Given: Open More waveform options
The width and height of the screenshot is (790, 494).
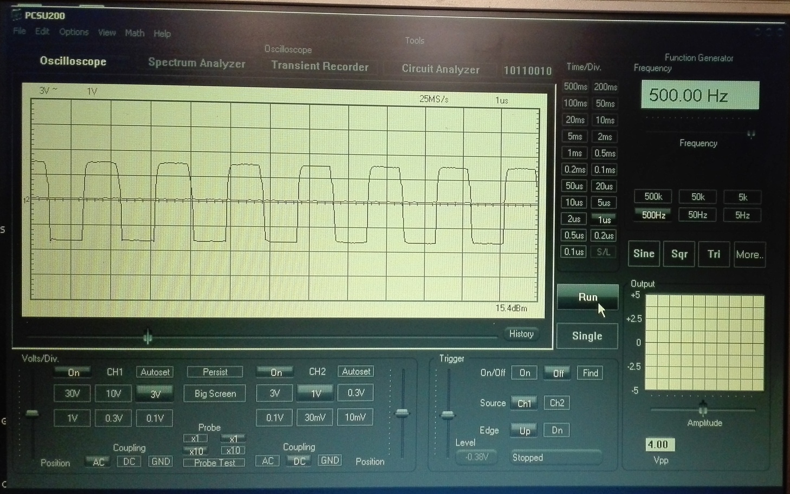Looking at the screenshot, I should (x=749, y=255).
